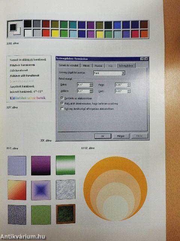Pick the crimson swatch beside orange
180x241 pixels.
pos(135,34)
